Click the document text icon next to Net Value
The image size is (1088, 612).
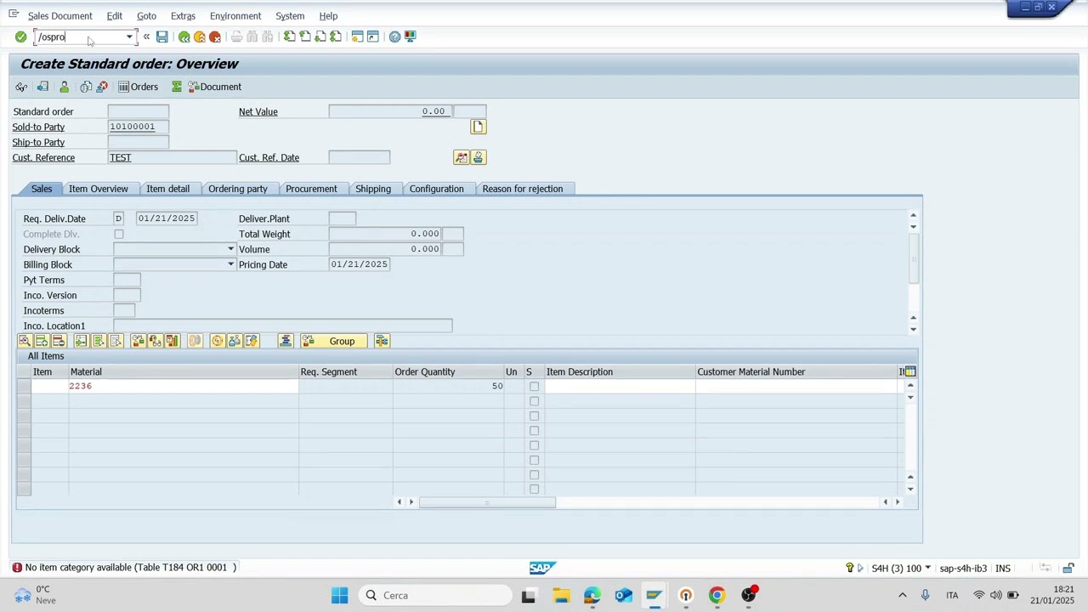(x=478, y=127)
